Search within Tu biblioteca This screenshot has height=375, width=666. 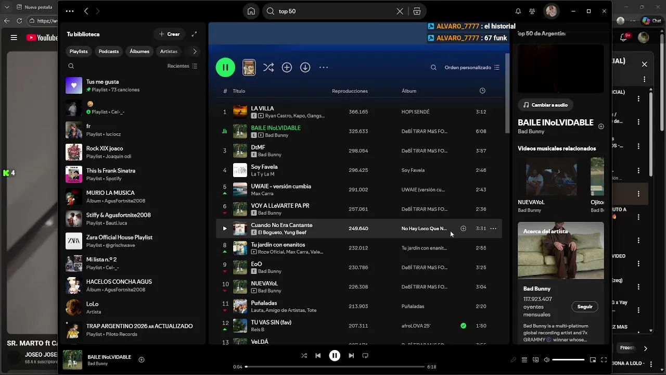71,66
